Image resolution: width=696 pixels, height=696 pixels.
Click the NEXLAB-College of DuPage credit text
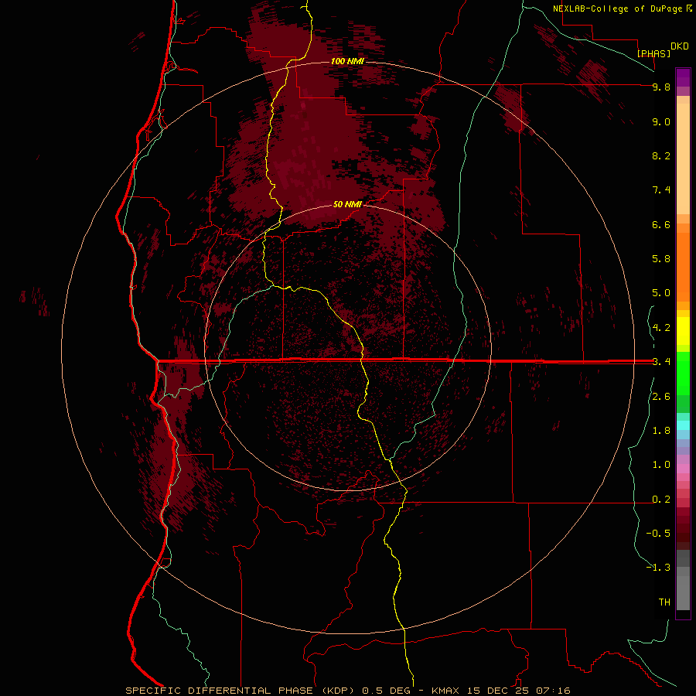(x=619, y=9)
